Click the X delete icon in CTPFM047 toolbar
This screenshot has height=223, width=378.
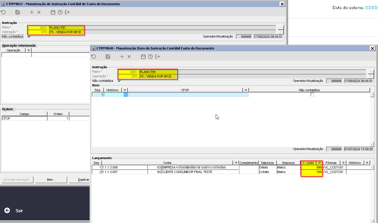point(39,12)
